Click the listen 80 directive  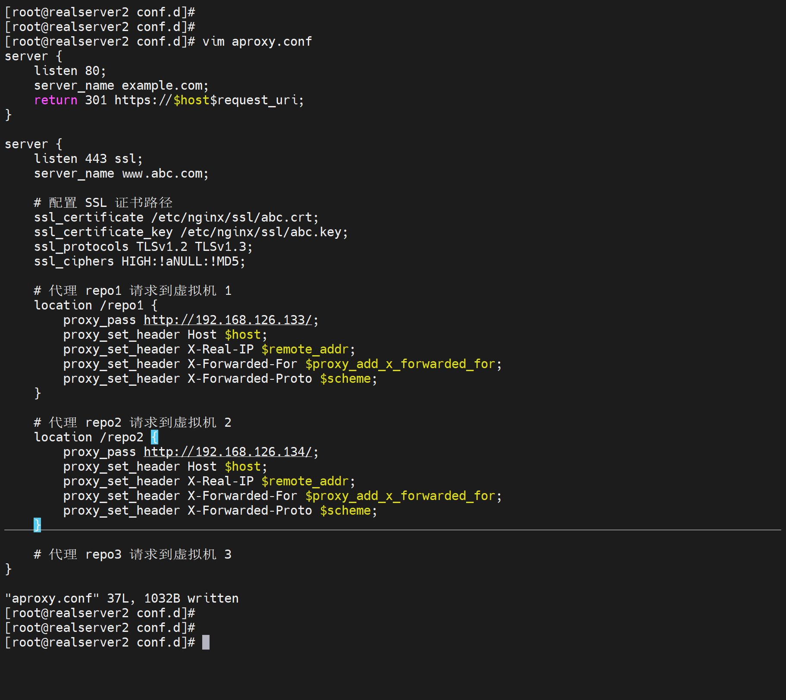[70, 71]
